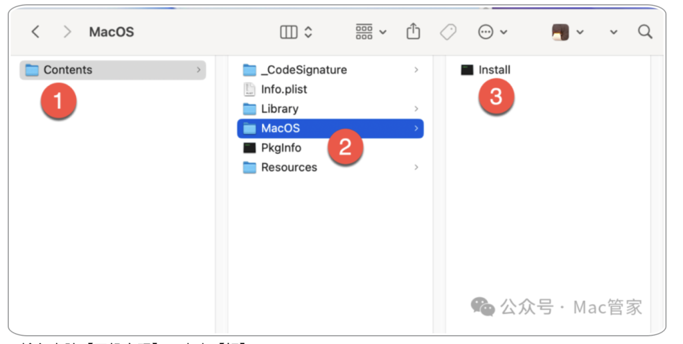Click the Forward navigation arrow
The height and width of the screenshot is (344, 683).
click(x=67, y=31)
